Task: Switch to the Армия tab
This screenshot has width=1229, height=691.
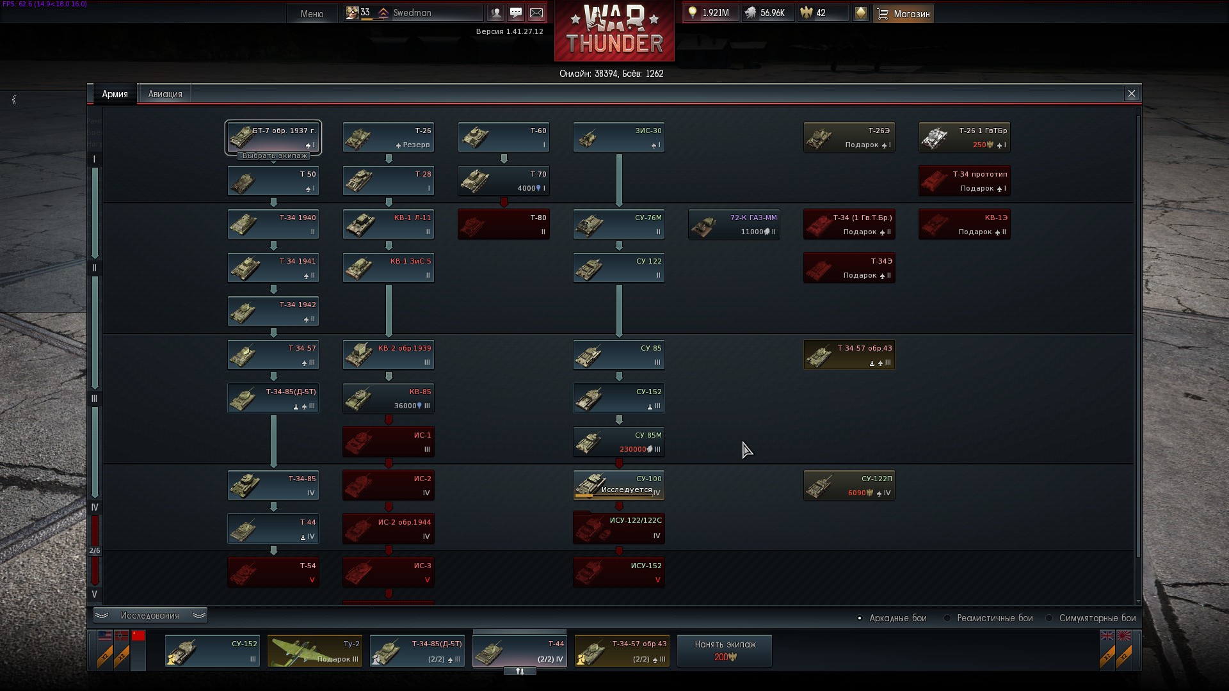Action: (115, 94)
